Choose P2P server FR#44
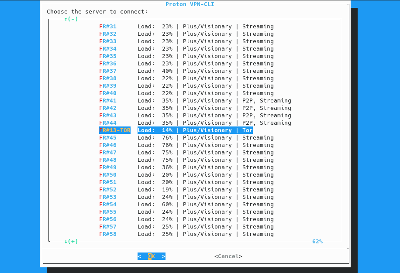The width and height of the screenshot is (400, 273). pos(195,123)
